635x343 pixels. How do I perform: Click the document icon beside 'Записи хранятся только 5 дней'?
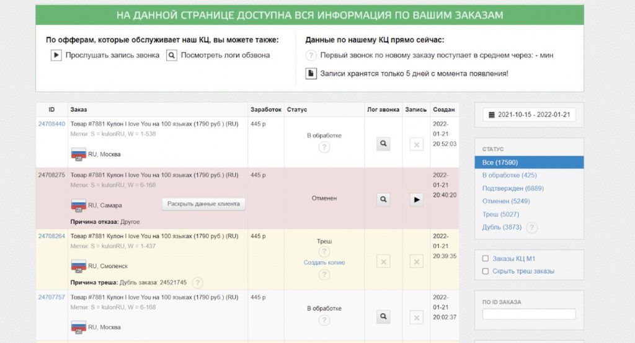click(x=311, y=73)
